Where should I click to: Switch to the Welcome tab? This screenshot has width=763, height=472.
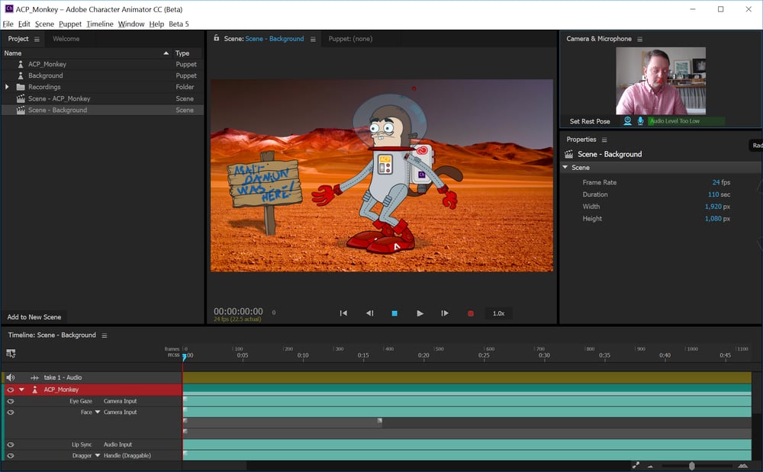[66, 39]
